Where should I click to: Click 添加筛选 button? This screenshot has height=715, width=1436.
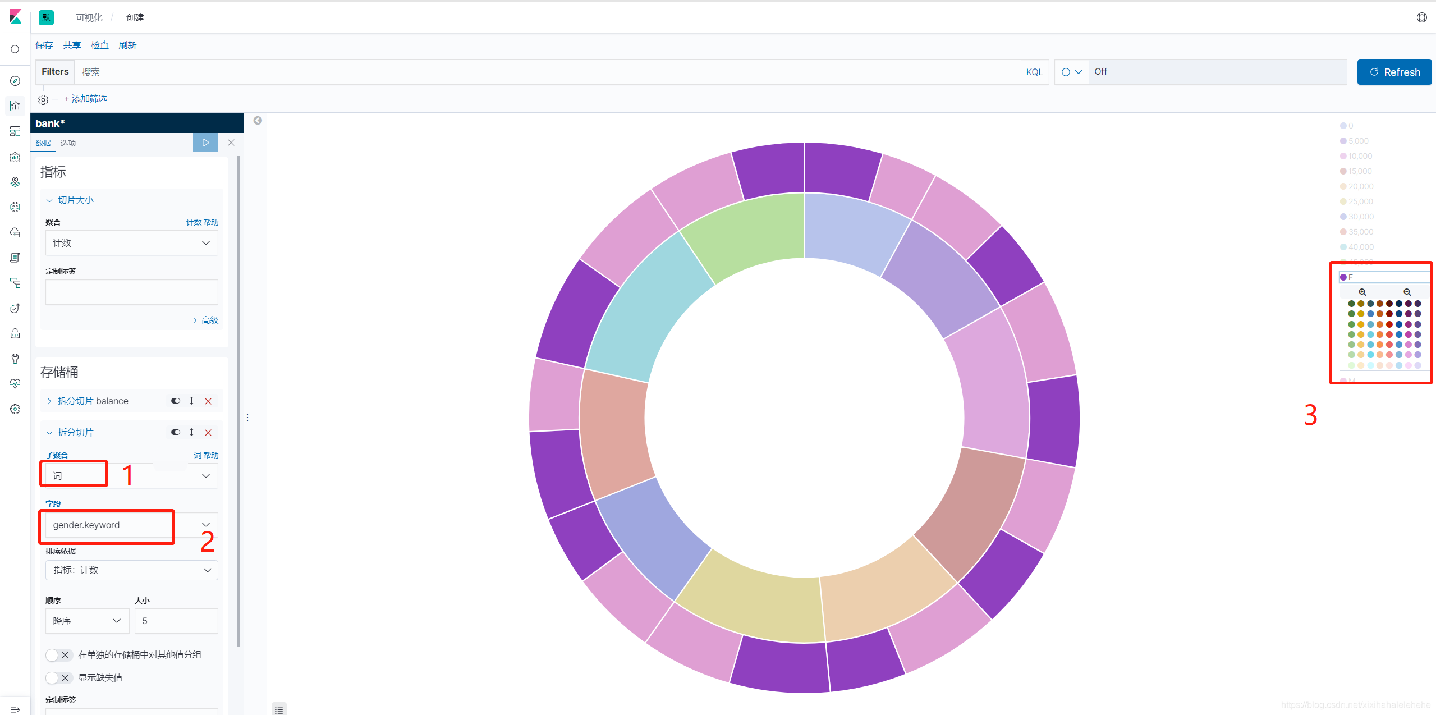(87, 98)
